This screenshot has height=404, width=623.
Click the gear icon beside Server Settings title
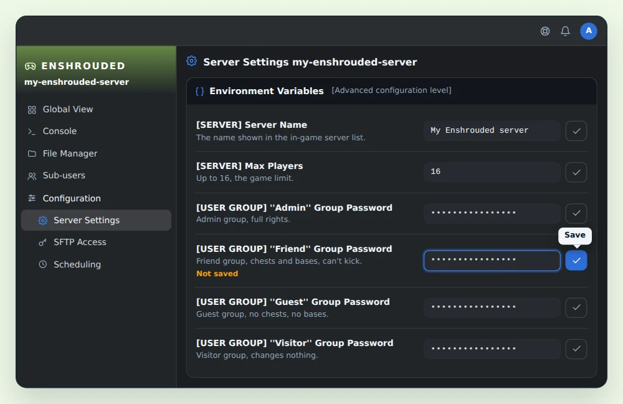point(191,61)
